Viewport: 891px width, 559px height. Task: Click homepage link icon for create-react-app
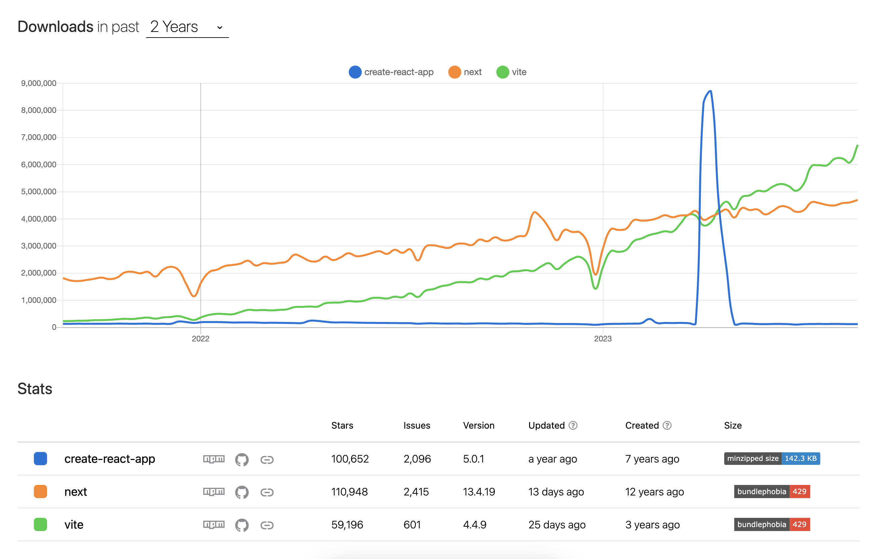click(x=267, y=460)
